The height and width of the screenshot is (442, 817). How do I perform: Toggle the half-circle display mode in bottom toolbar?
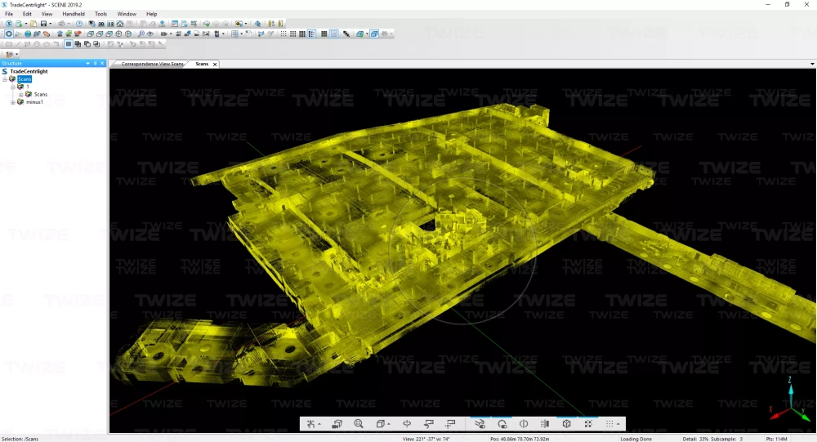click(524, 424)
